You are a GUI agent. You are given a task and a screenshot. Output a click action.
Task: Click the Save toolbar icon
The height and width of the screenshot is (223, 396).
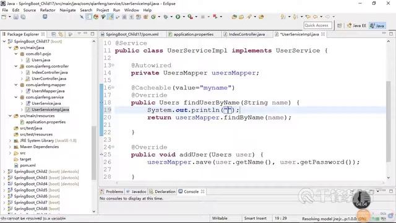click(16, 17)
